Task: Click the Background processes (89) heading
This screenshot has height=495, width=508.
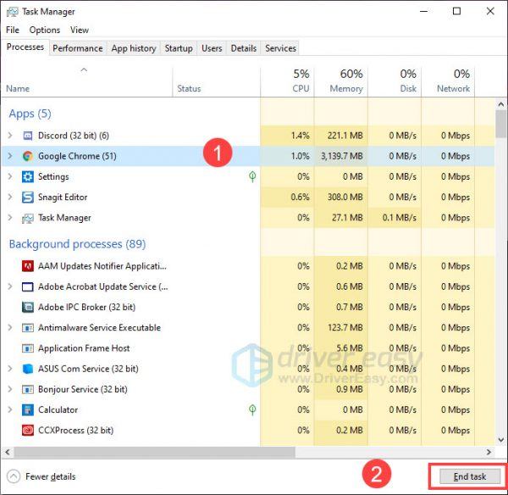Action: (77, 244)
